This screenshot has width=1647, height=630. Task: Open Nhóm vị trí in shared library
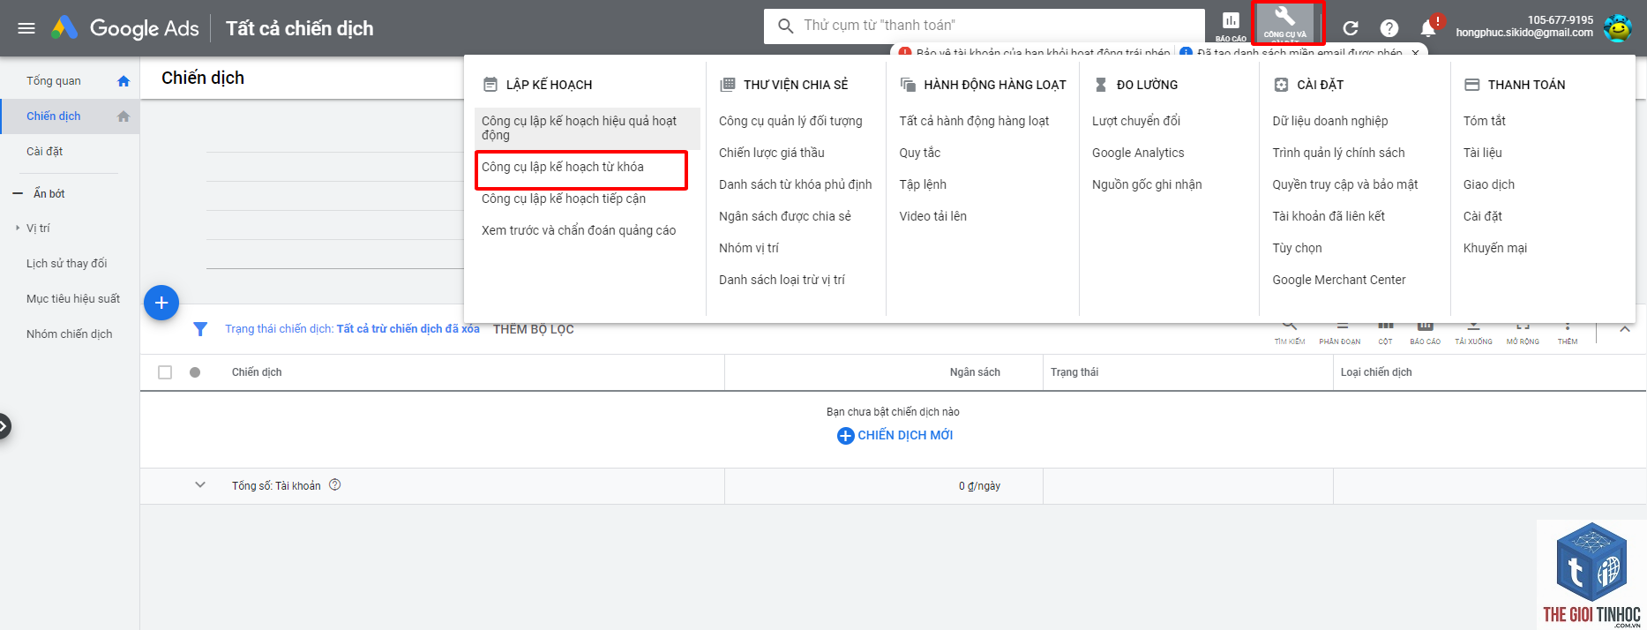[749, 248]
